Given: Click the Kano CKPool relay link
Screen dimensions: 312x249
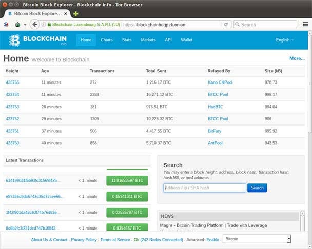Looking at the screenshot, I should [x=220, y=82].
